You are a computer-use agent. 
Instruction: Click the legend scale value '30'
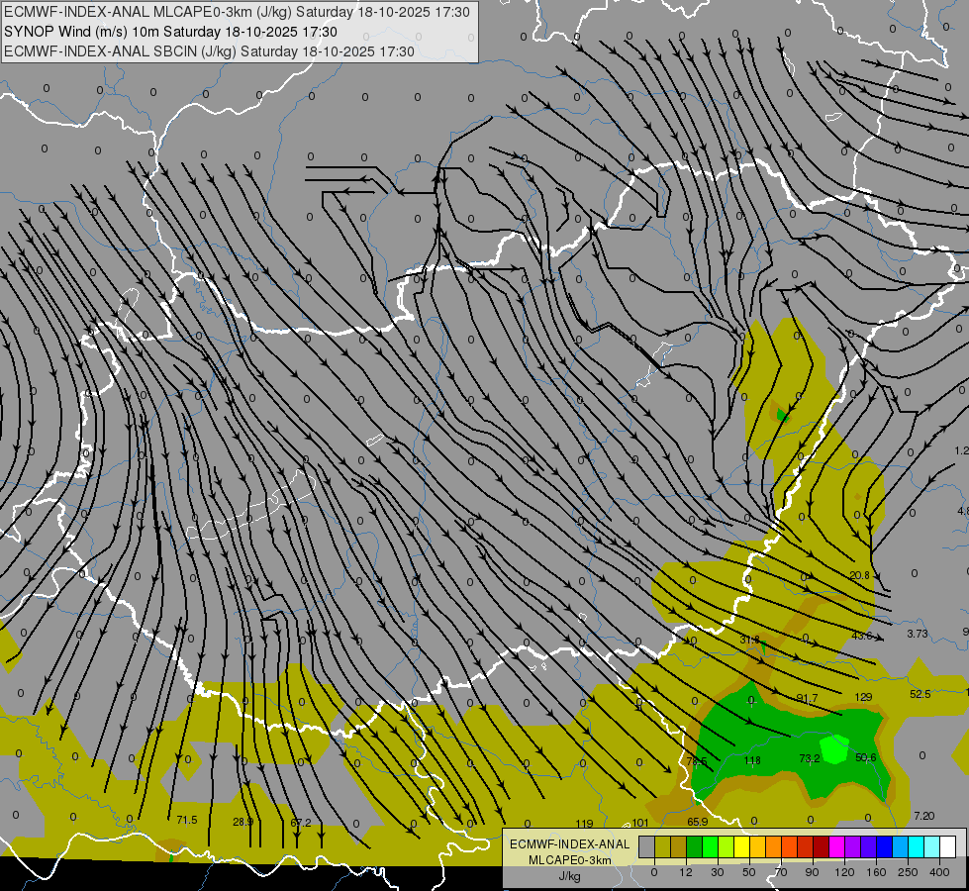[x=718, y=872]
